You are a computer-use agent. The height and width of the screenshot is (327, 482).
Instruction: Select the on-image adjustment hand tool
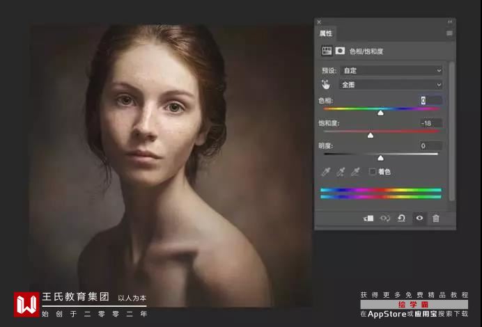click(325, 84)
